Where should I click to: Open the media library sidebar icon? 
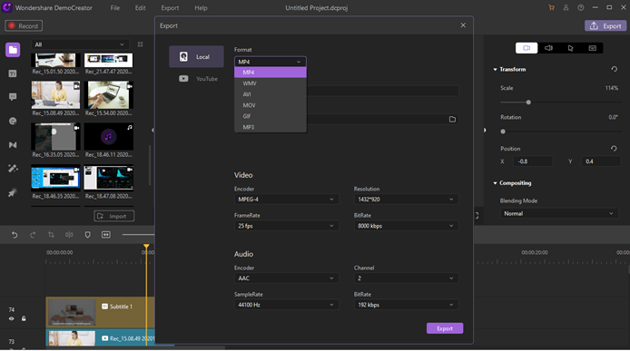click(13, 50)
